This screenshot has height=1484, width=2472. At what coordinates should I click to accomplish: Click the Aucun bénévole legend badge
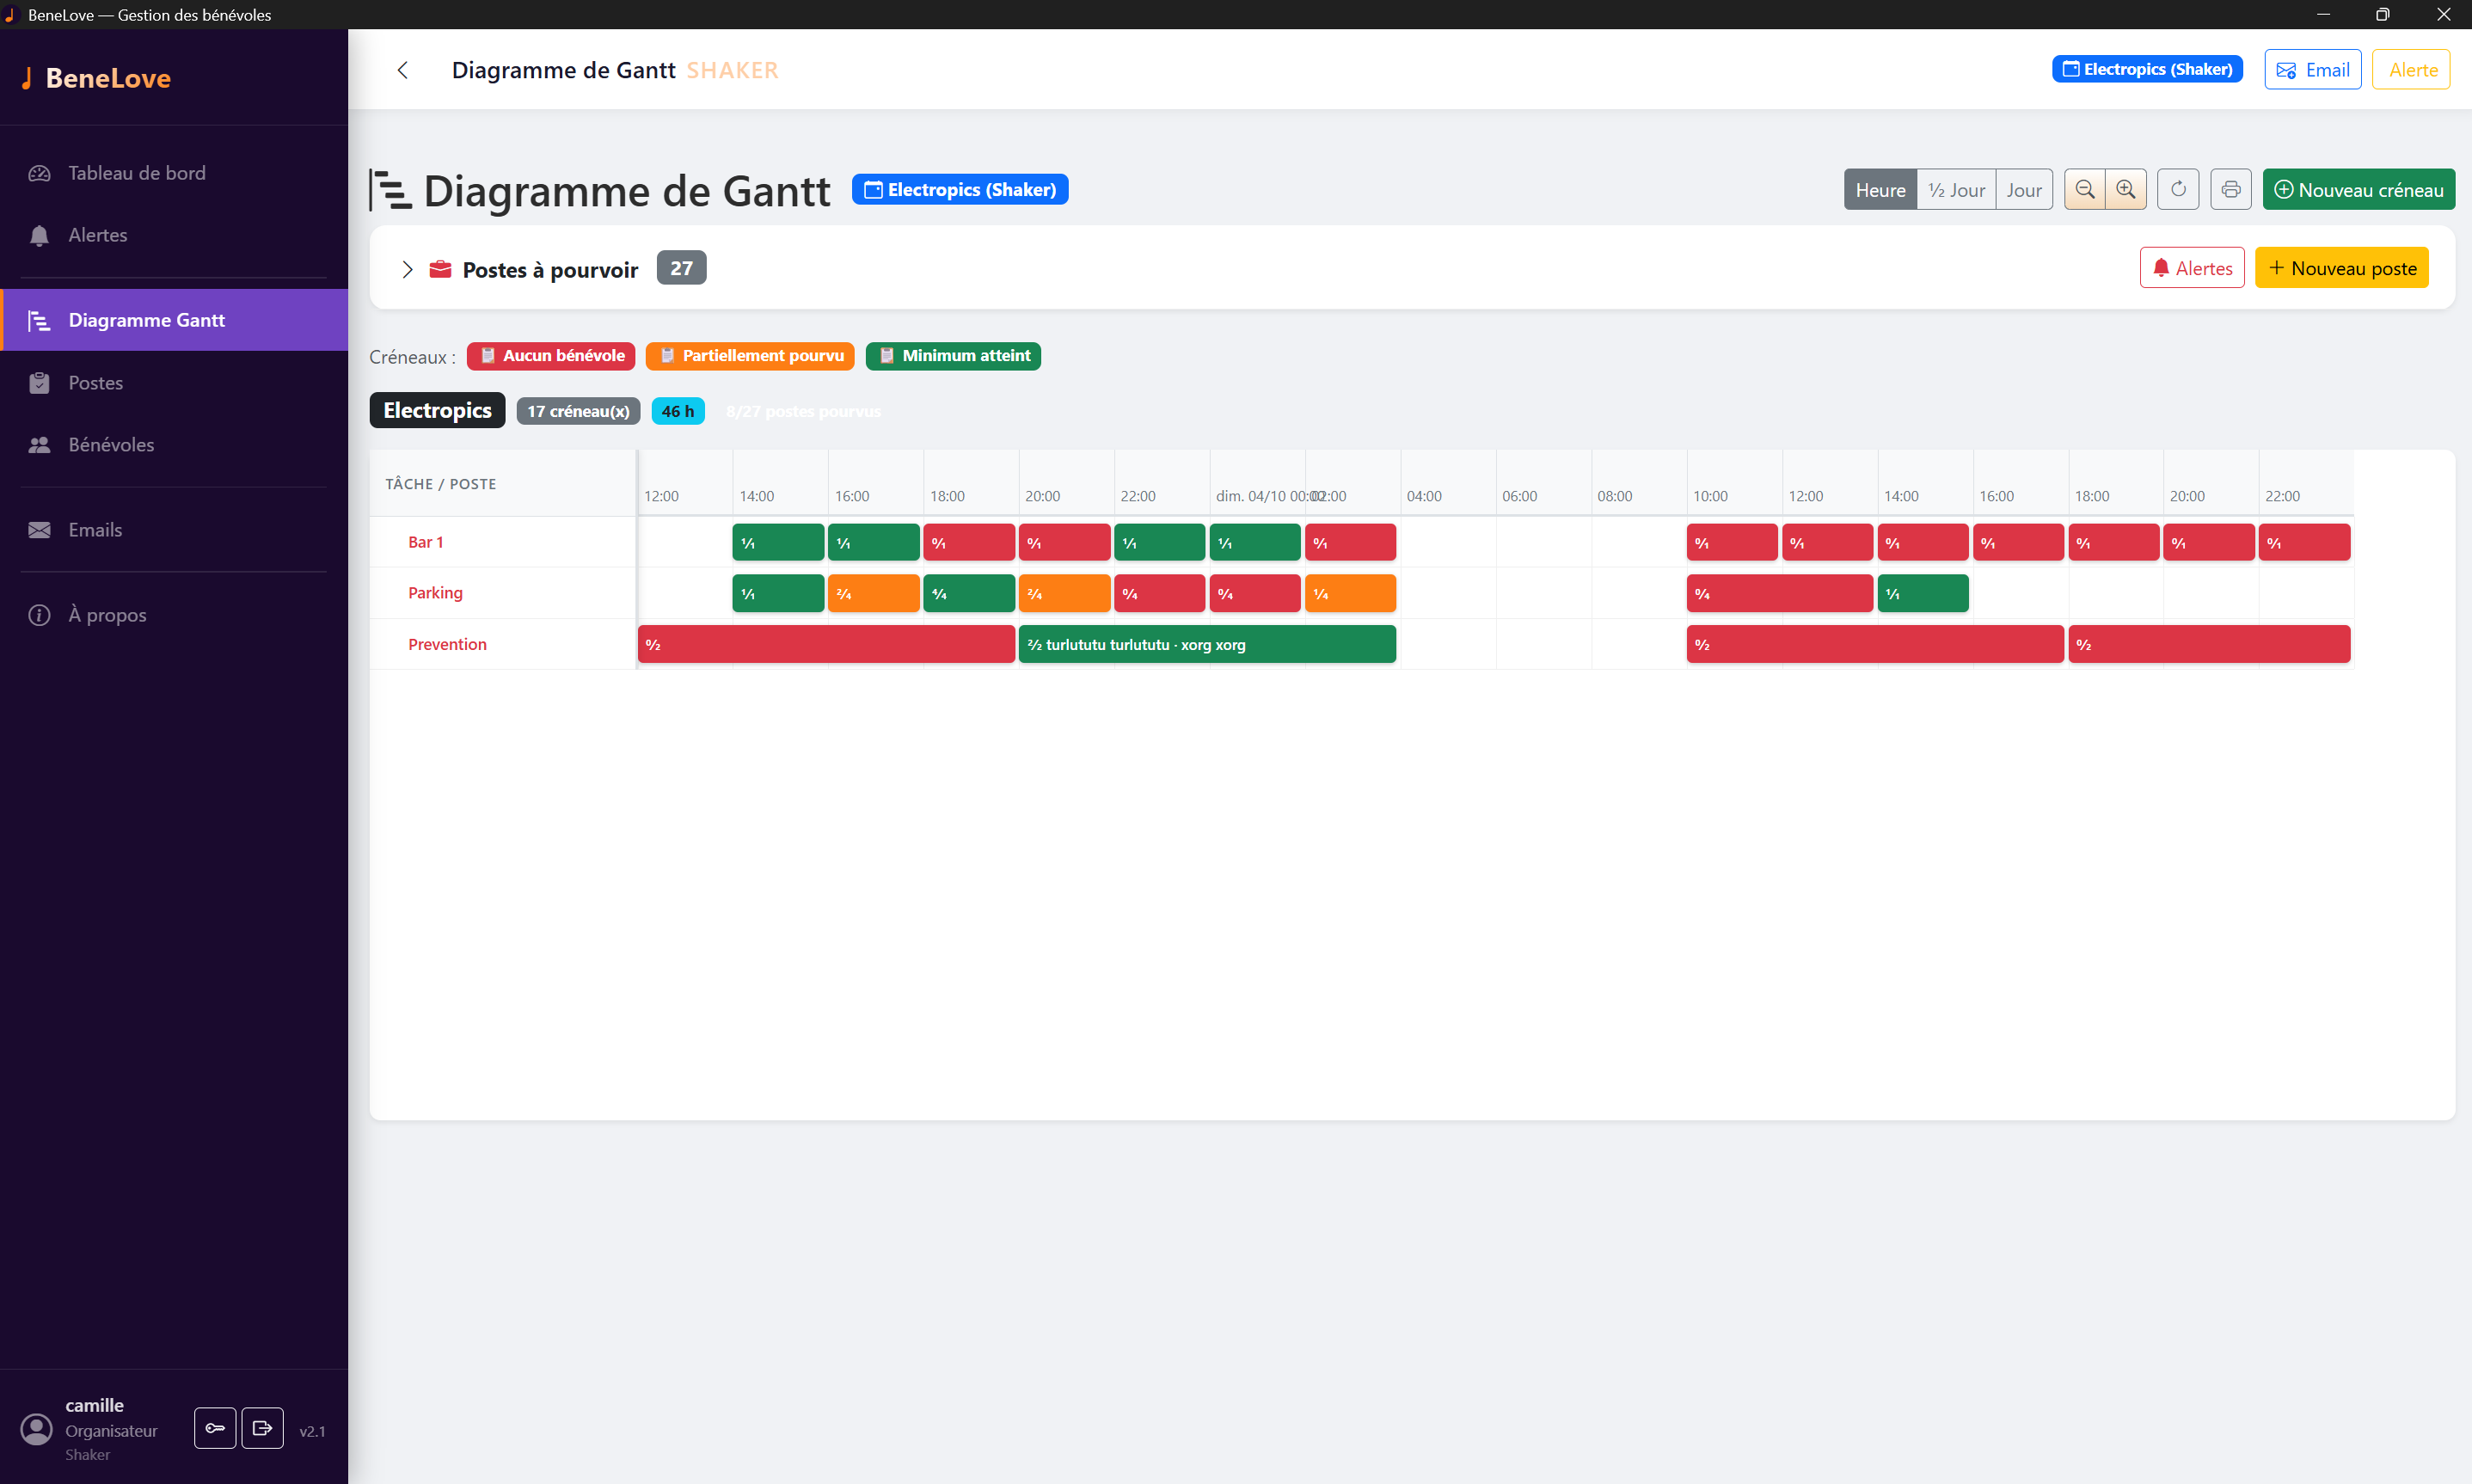pyautogui.click(x=551, y=356)
